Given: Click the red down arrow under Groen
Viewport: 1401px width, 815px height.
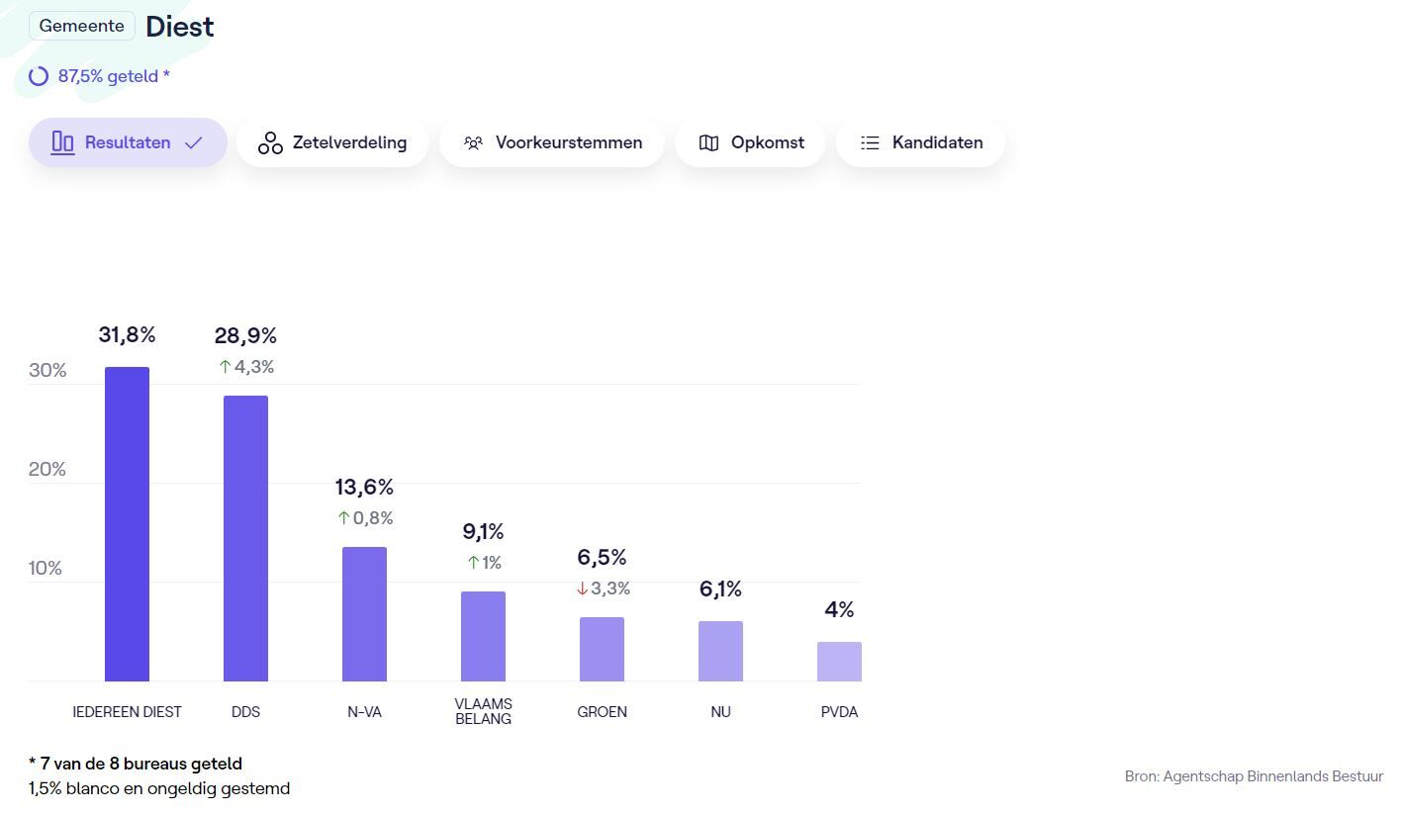Looking at the screenshot, I should [582, 589].
